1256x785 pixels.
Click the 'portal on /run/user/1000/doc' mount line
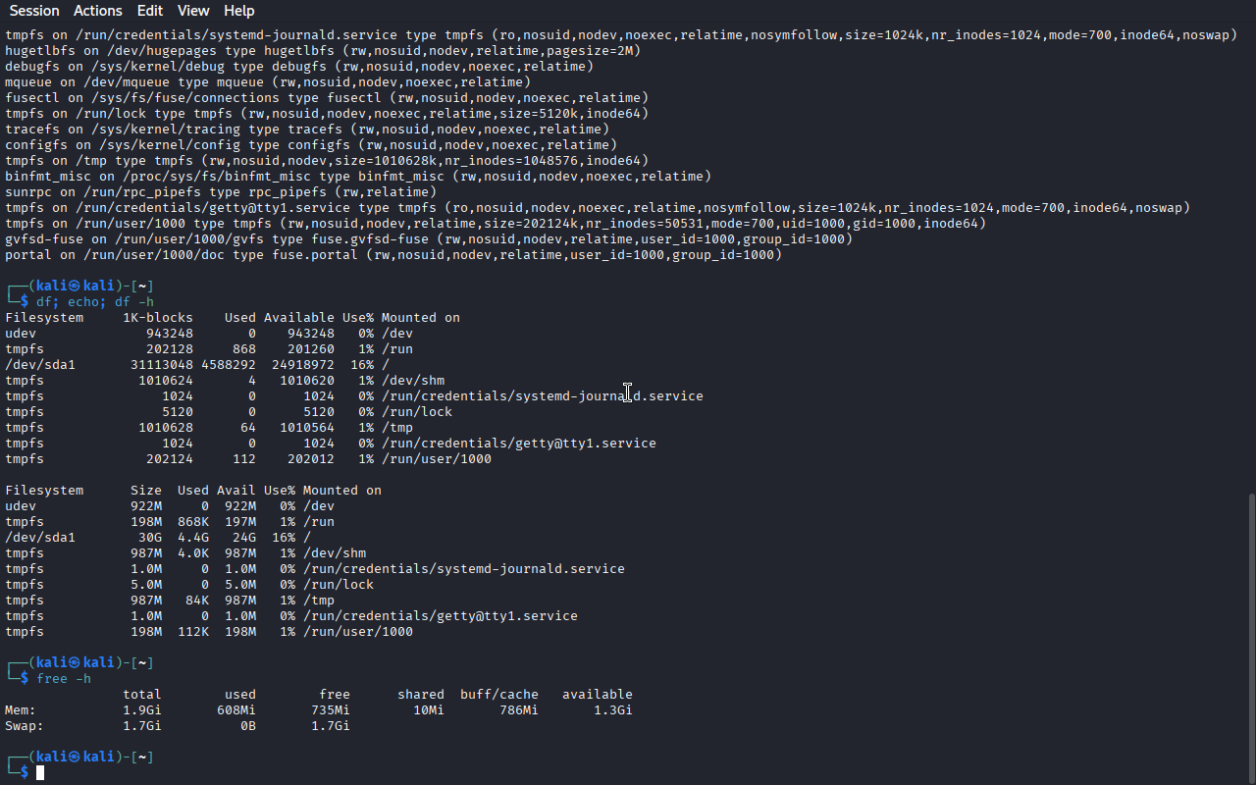point(393,255)
